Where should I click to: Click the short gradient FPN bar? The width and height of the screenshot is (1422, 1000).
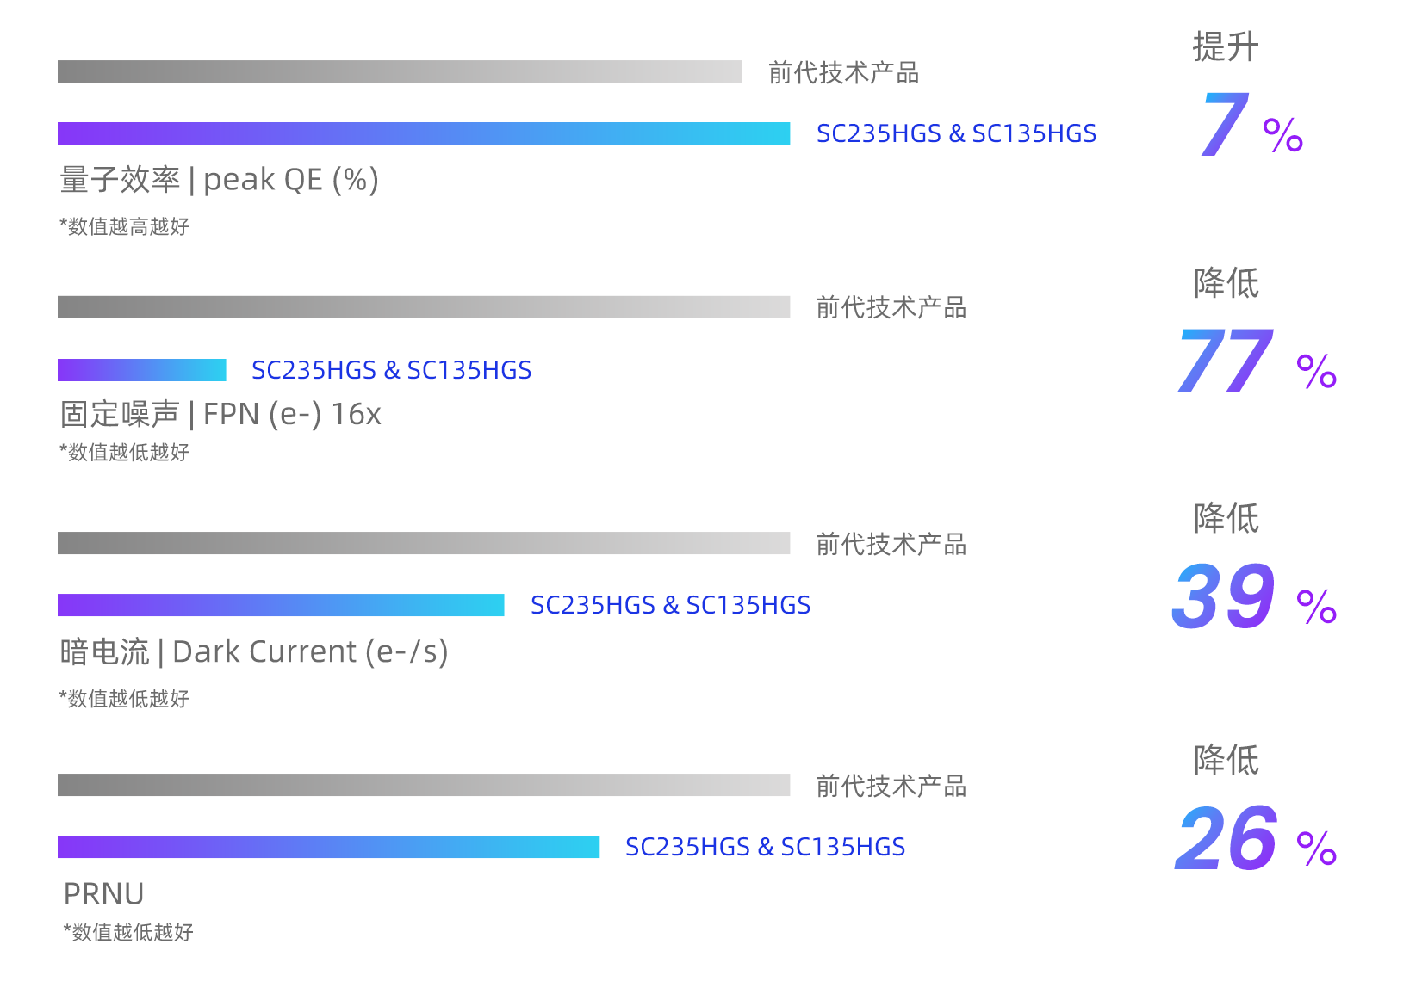pyautogui.click(x=142, y=370)
